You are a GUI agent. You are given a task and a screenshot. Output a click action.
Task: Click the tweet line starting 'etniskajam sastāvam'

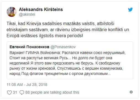[x=68, y=30]
